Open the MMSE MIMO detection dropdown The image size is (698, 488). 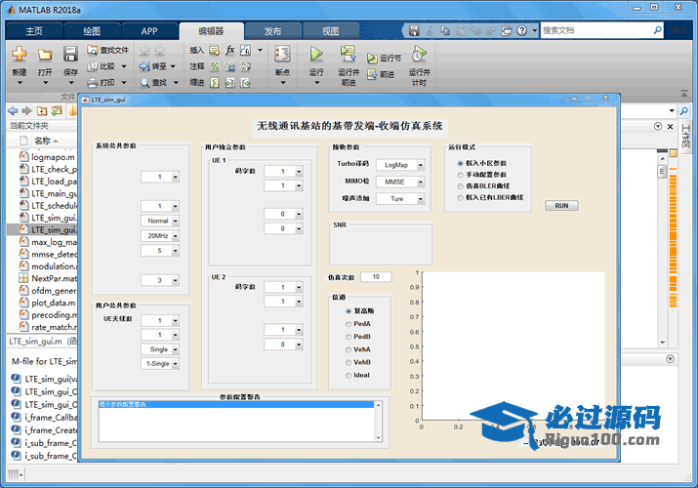tap(400, 182)
